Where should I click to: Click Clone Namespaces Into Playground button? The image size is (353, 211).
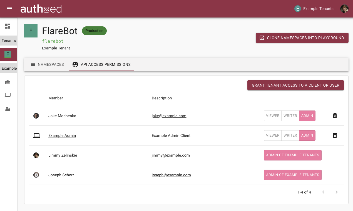click(302, 38)
